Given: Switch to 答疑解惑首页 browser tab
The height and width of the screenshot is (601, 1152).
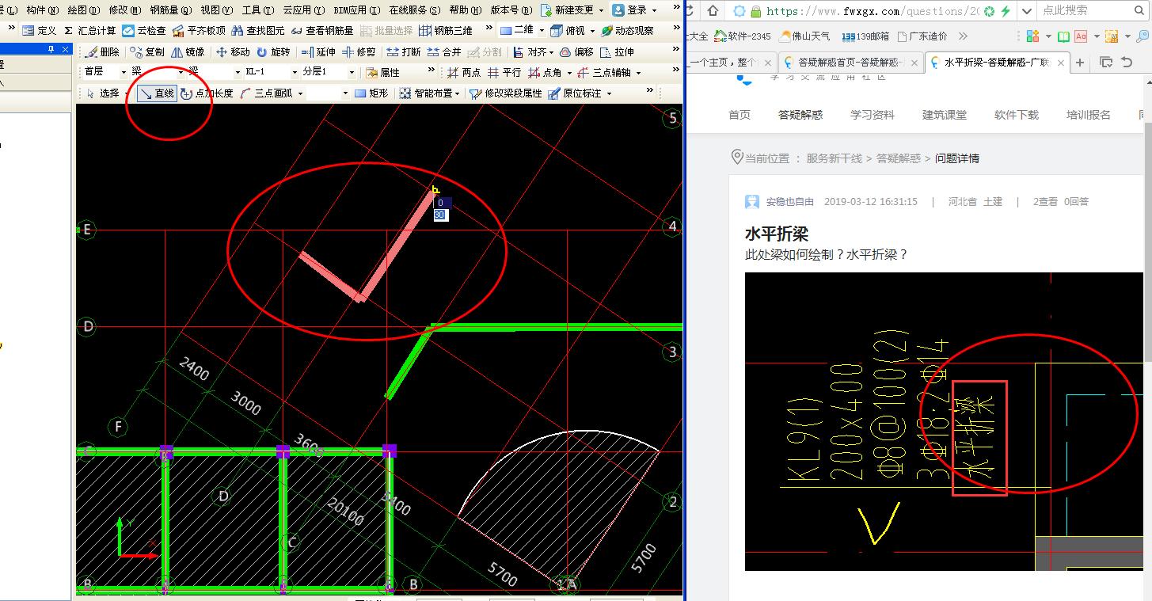Looking at the screenshot, I should tap(851, 62).
